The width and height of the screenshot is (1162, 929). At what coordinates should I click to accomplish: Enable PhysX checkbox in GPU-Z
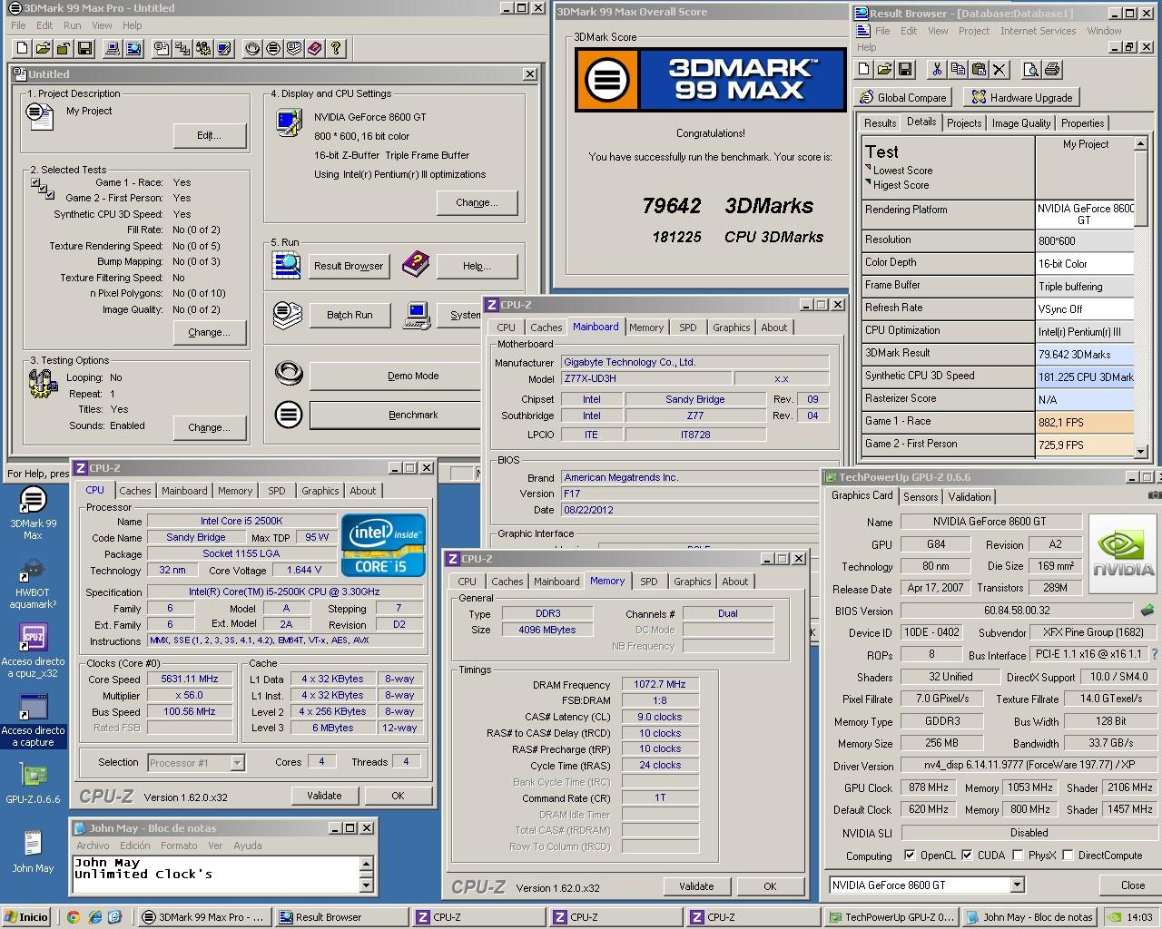[x=1018, y=855]
